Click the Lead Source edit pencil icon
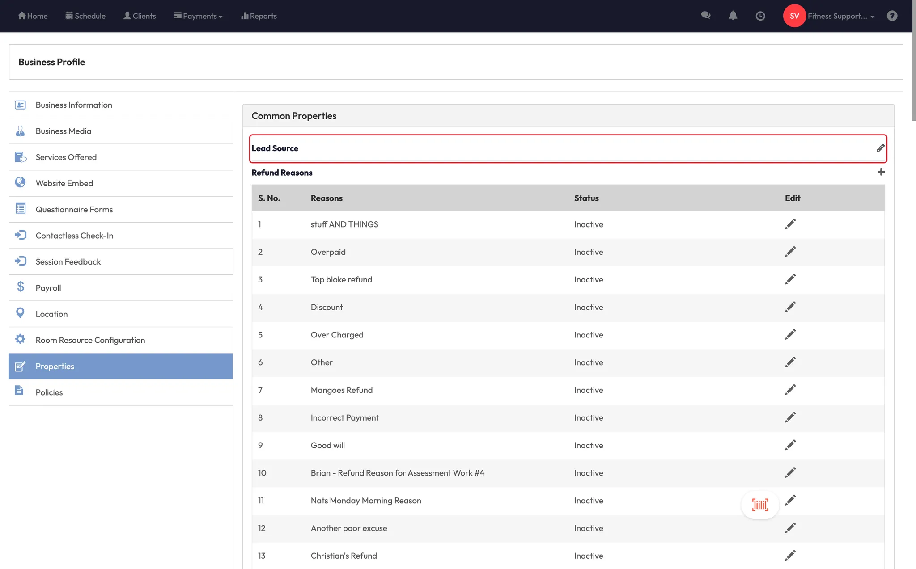Screen dimensions: 916x569 (880, 148)
